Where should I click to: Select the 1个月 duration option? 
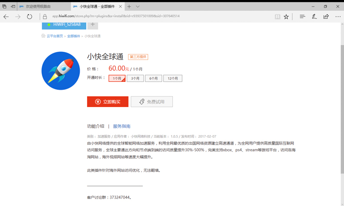117,79
